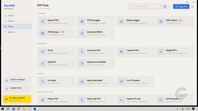
Task: Click the Update Check icon
Action: [7, 89]
